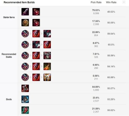Screen dimensions: 129x116
Task: Select the Recommended Builds section label
Action: click(x=9, y=55)
